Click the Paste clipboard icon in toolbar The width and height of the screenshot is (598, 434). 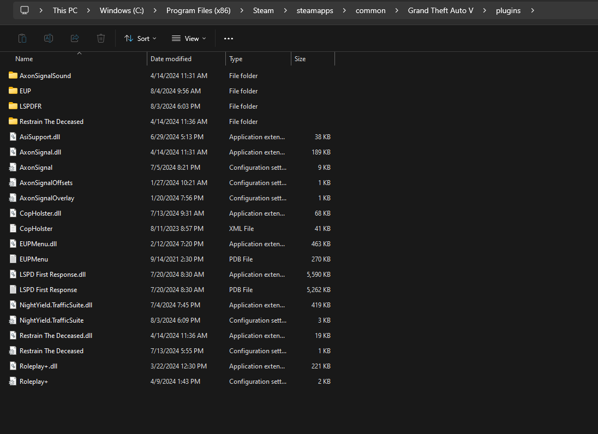22,38
